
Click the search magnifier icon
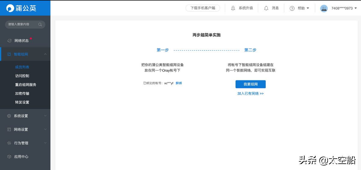[x=40, y=24]
